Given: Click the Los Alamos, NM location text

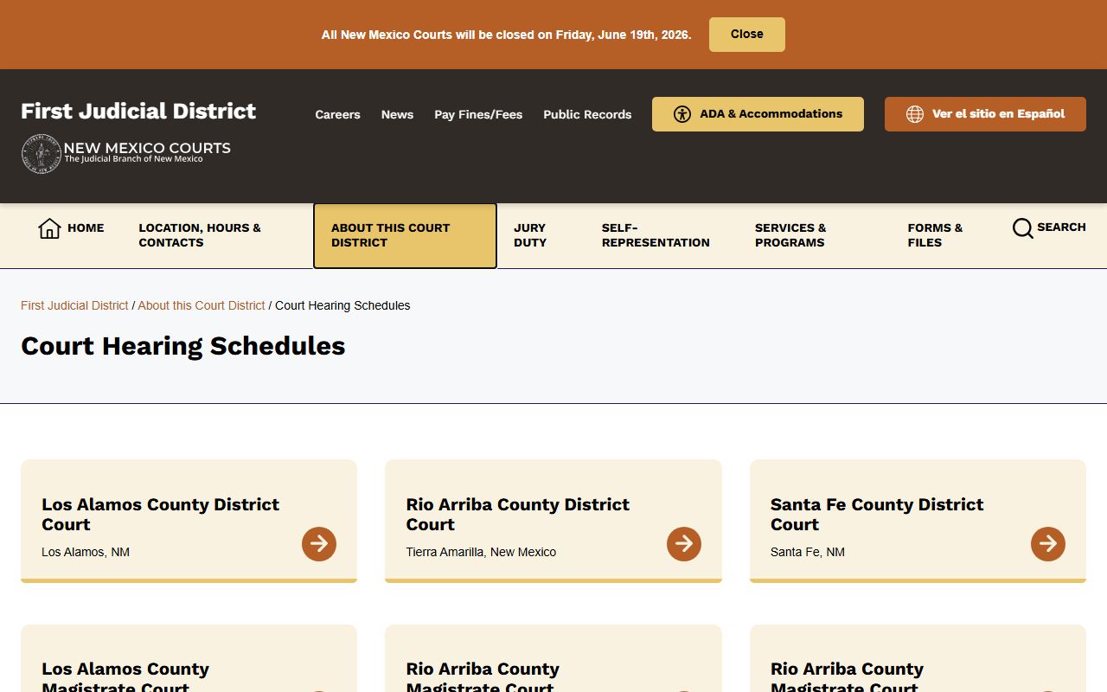Looking at the screenshot, I should click(86, 552).
